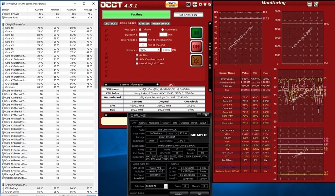335x196 pixels.
Task: Open About tab in CPU-Z
Action: pyautogui.click(x=203, y=123)
